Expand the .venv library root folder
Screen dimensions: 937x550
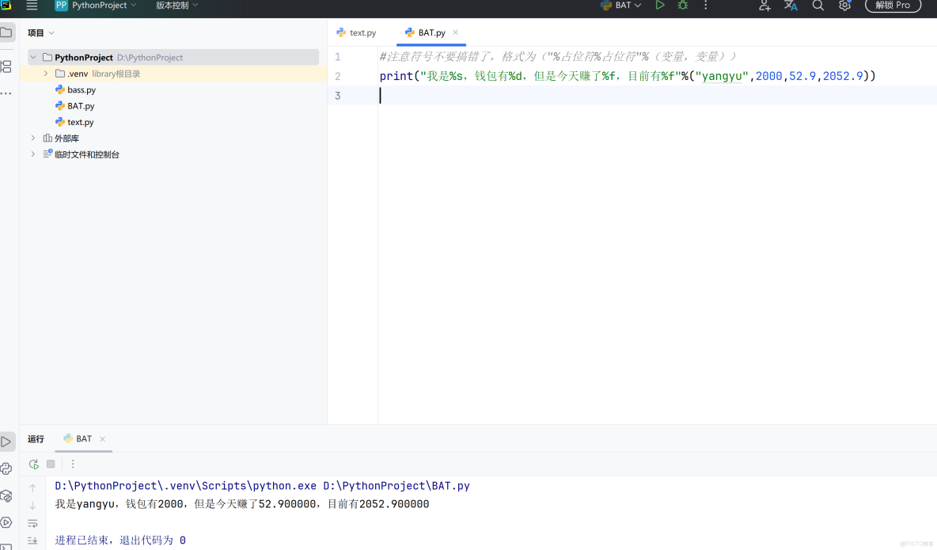click(45, 73)
